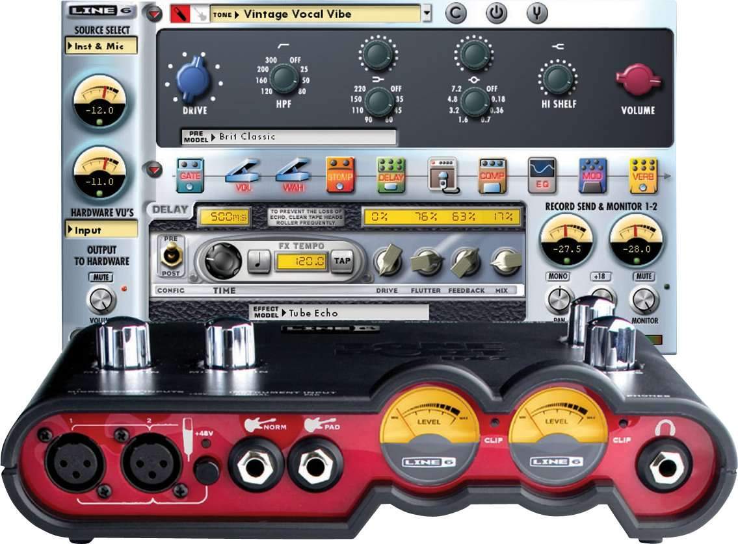The width and height of the screenshot is (738, 544).
Task: Click the Vintage Vocal Vibe tone name
Action: (x=297, y=14)
